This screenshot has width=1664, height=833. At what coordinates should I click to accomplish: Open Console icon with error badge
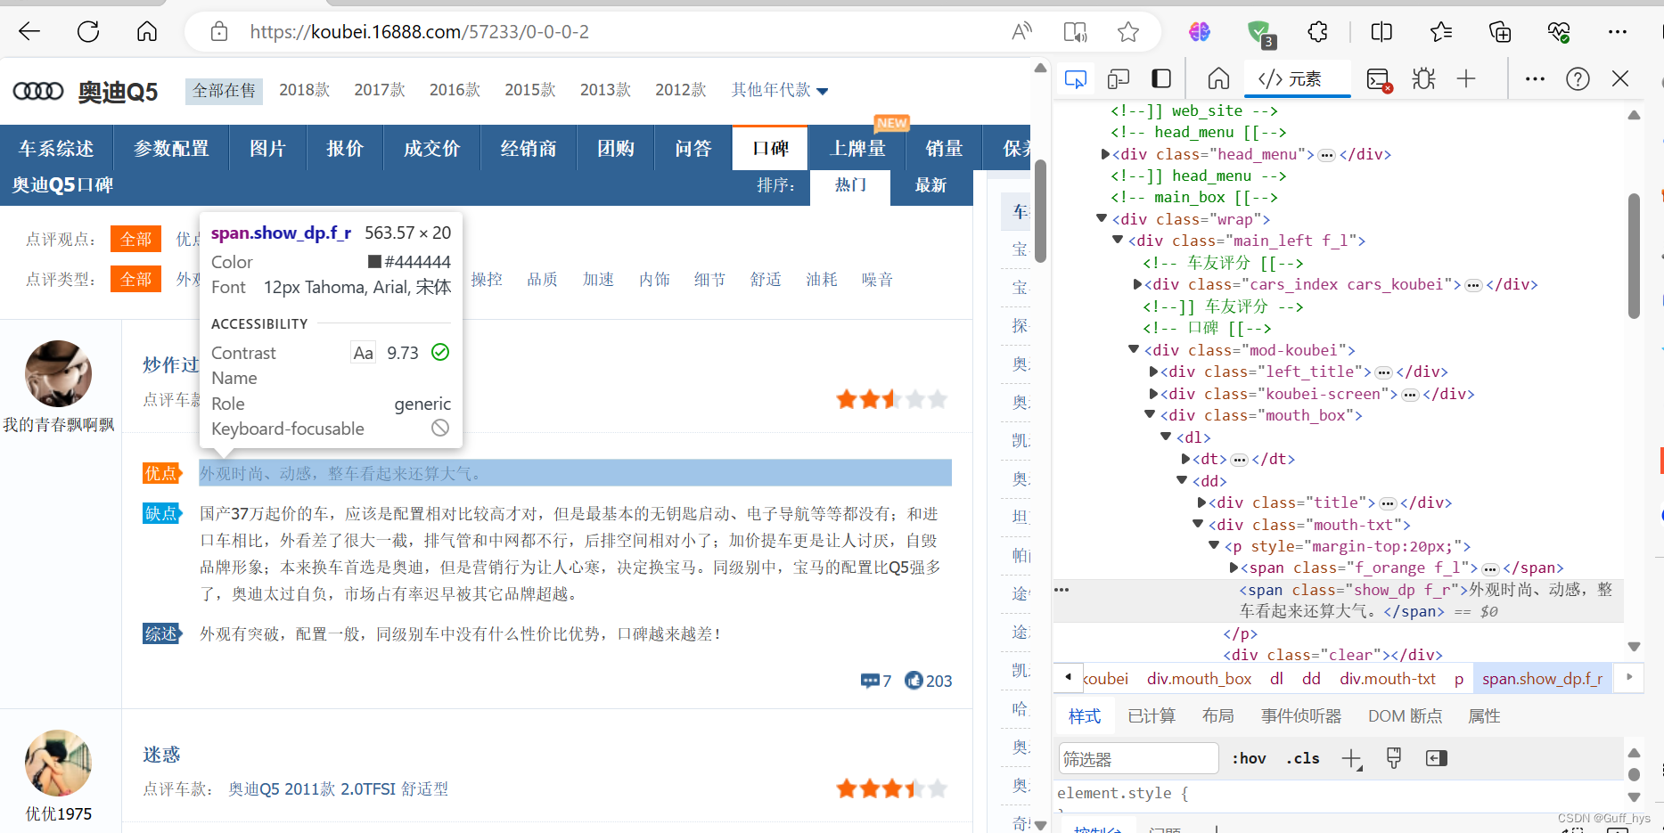[x=1379, y=80]
